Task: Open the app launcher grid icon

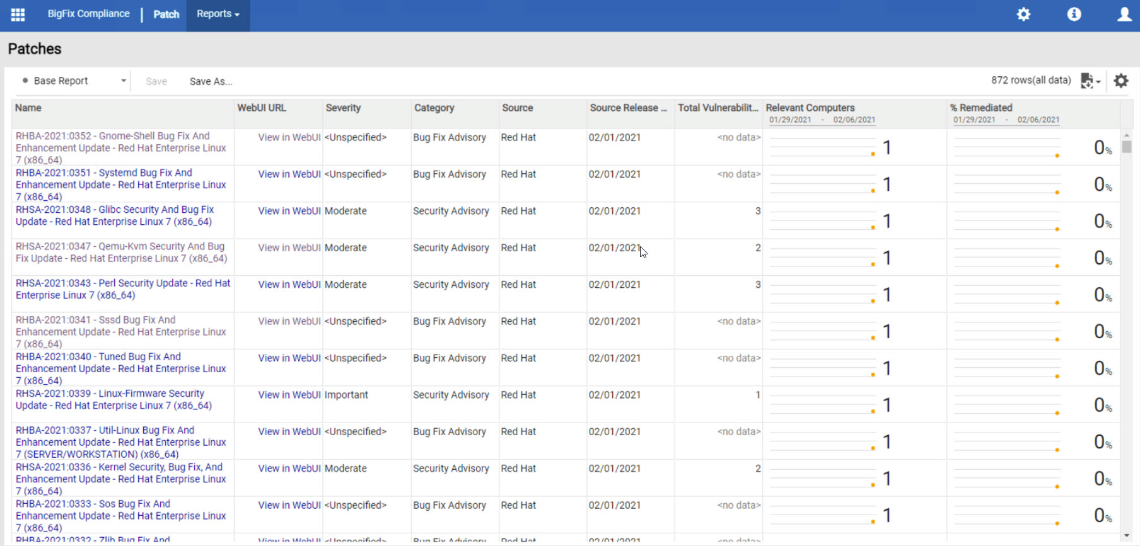Action: click(18, 14)
